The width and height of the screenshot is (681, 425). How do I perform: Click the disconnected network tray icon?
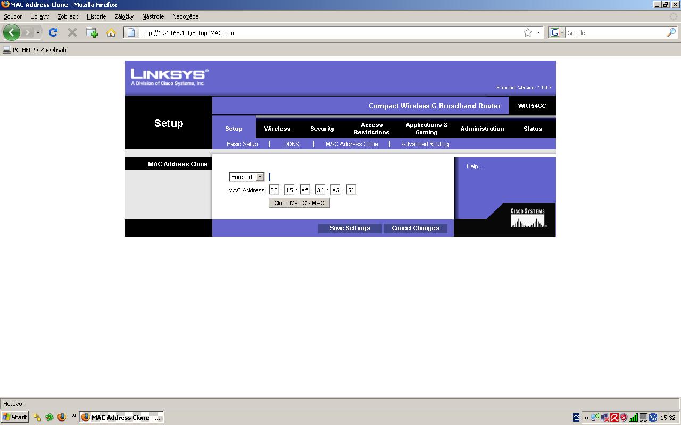click(605, 418)
